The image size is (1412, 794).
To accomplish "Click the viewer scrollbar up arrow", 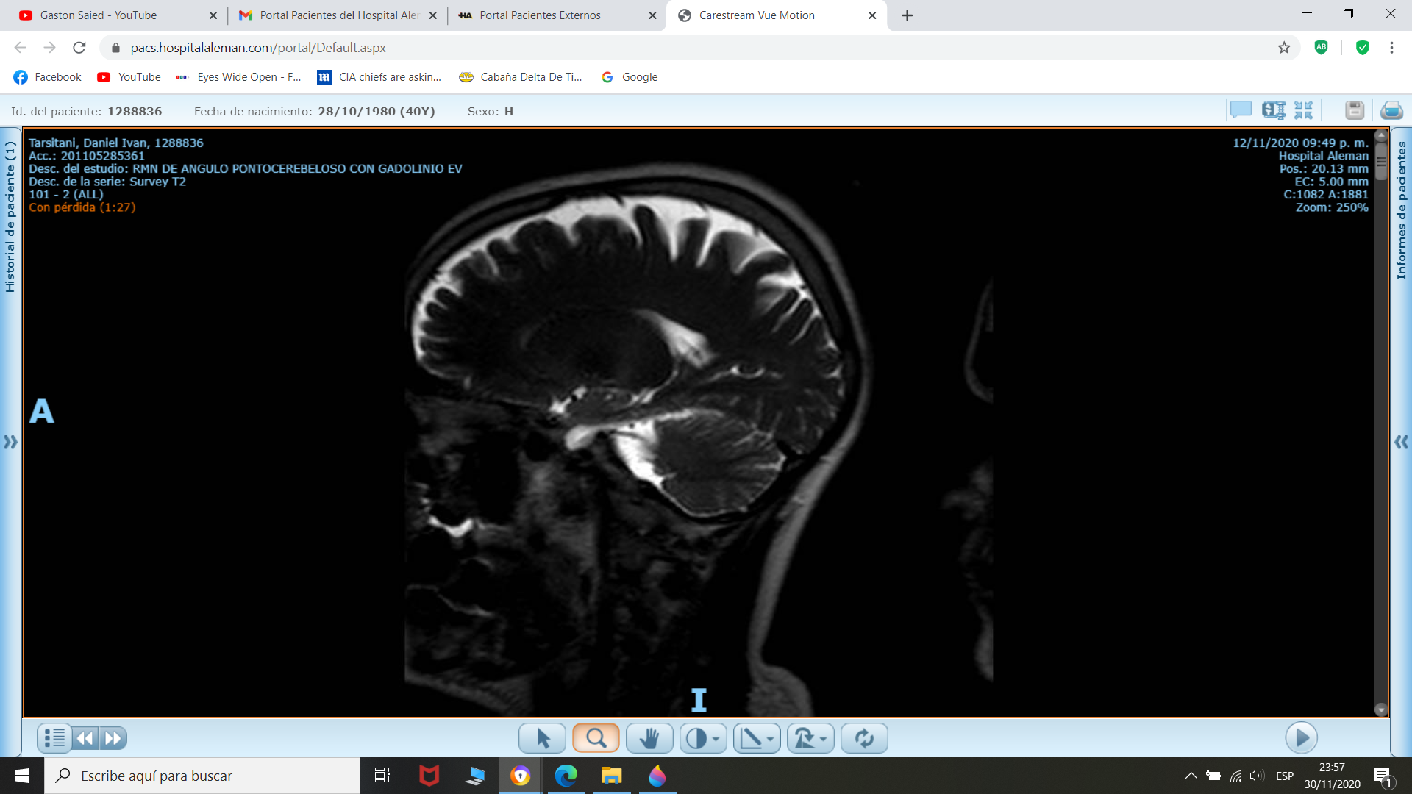I will (1381, 135).
